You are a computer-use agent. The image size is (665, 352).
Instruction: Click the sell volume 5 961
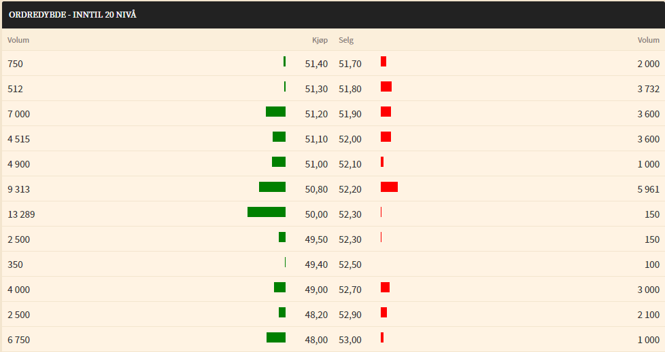(x=649, y=189)
